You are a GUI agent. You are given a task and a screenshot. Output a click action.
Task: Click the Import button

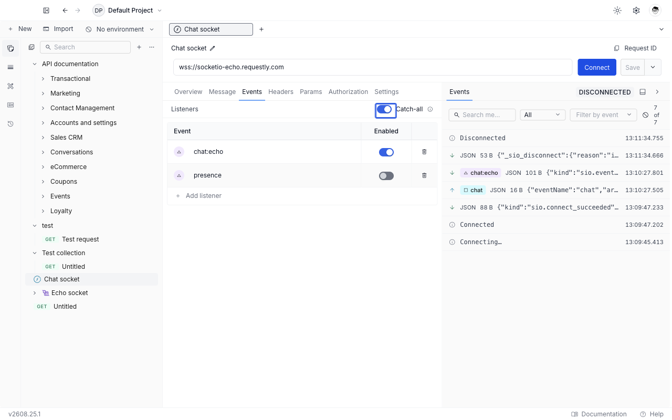point(58,29)
